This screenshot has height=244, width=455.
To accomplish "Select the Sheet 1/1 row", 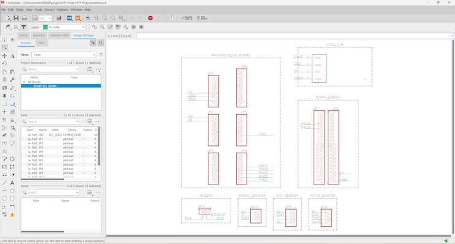I will 61,86.
